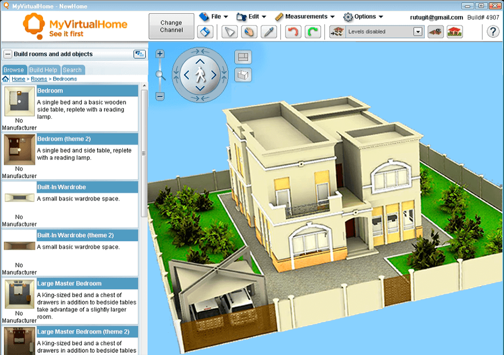Screen dimensions: 504x355
Task: Select the pointer selection tool
Action: [x=229, y=32]
